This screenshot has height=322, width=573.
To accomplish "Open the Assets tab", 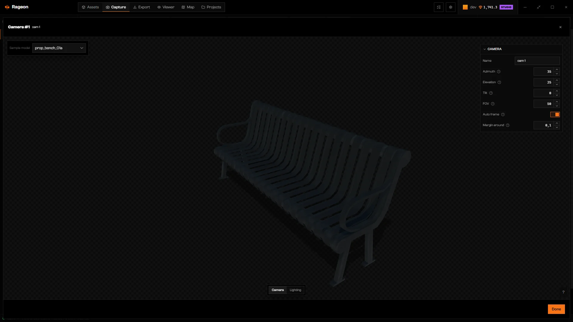I will pyautogui.click(x=90, y=7).
